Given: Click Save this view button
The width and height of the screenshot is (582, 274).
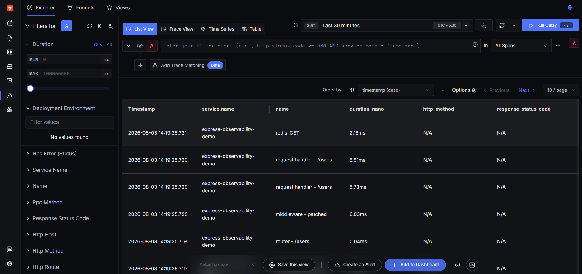Looking at the screenshot, I should coord(289,265).
